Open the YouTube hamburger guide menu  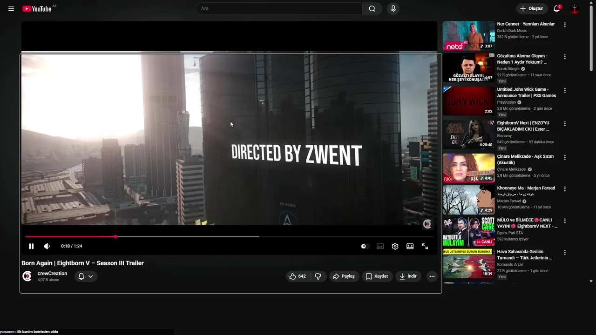tap(11, 9)
